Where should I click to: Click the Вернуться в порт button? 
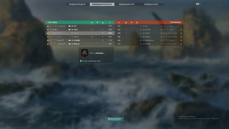(x=114, y=119)
